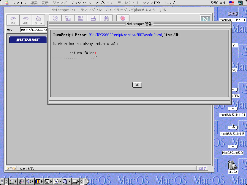247x185 pixels.
Task: Click OK in the JavaScript error dialog
Action: [137, 85]
